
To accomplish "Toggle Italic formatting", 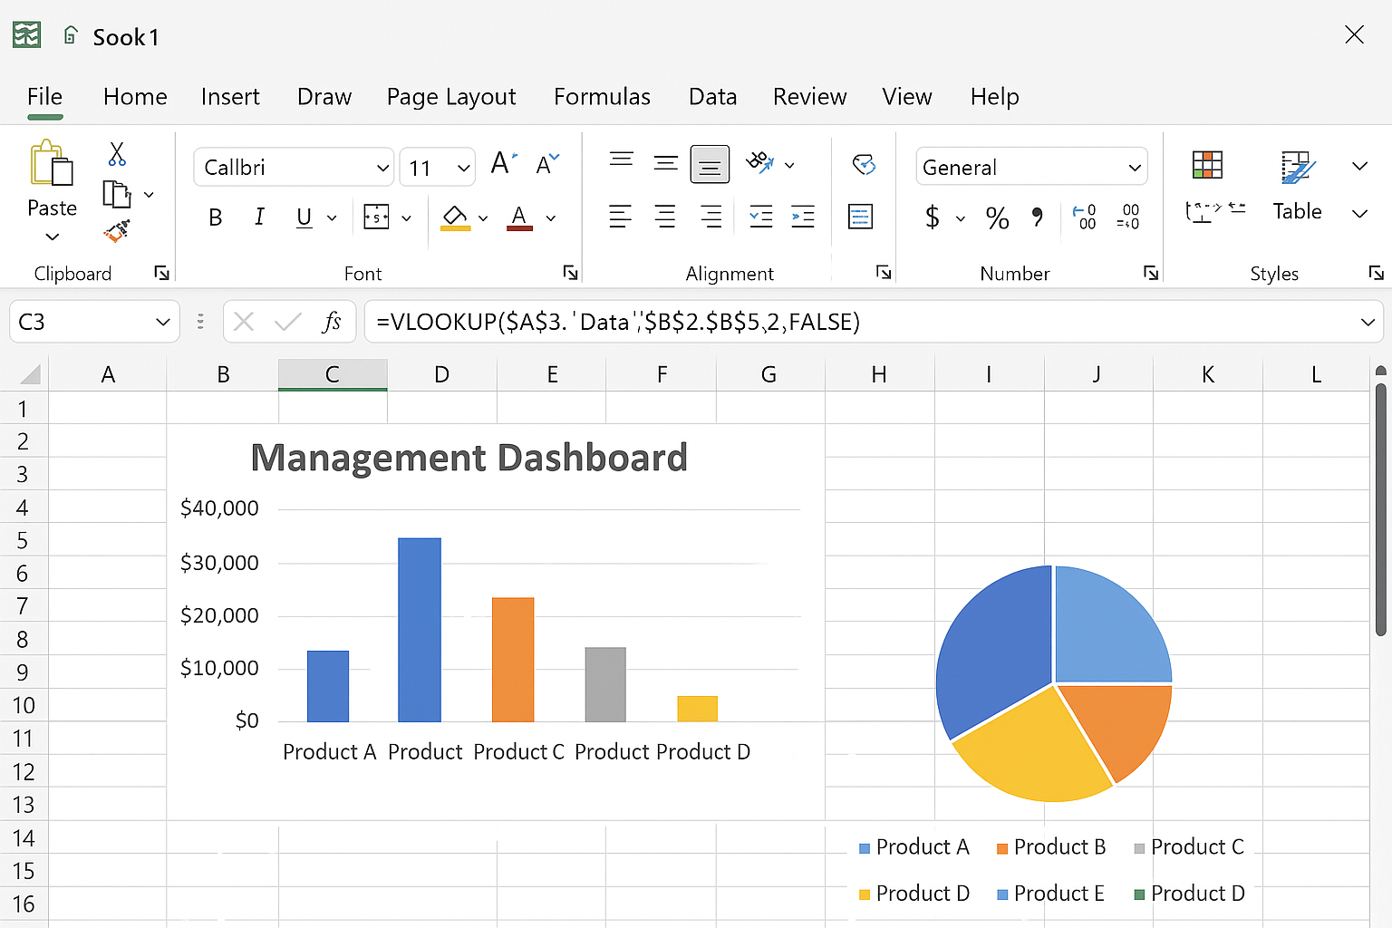I will 260,217.
